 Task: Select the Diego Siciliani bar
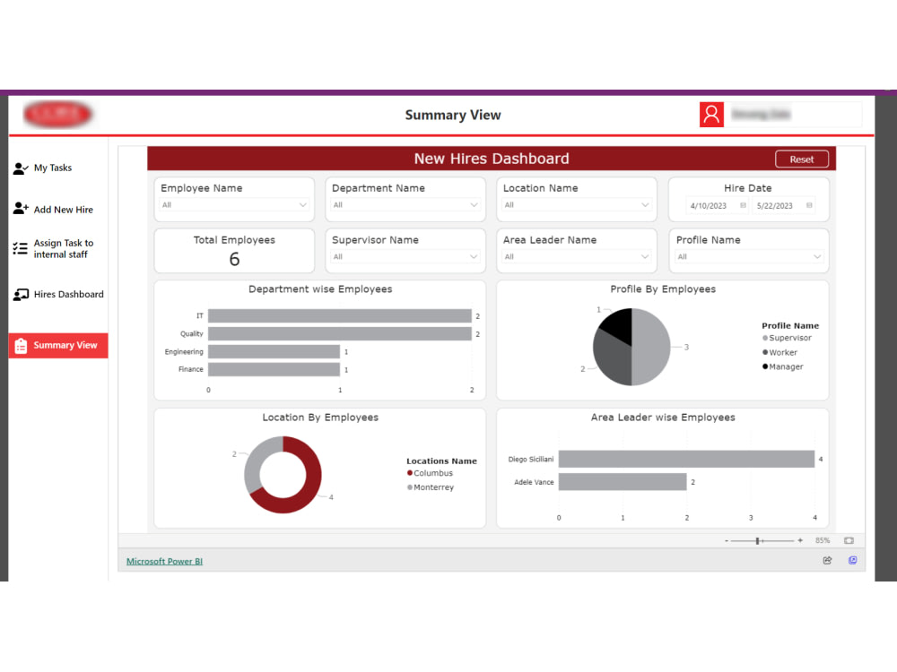pyautogui.click(x=686, y=459)
